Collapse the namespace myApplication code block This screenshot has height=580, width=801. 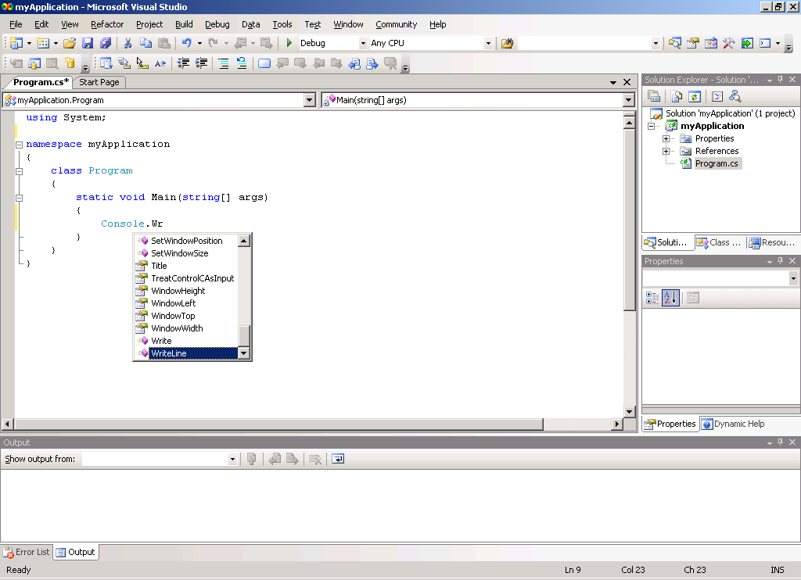tap(19, 145)
